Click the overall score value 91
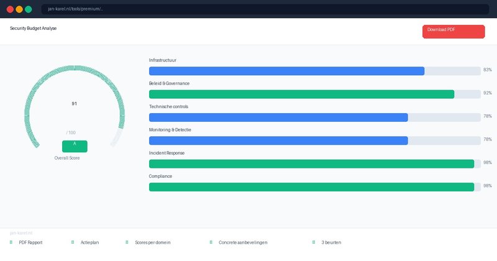This screenshot has width=497, height=261. point(75,104)
